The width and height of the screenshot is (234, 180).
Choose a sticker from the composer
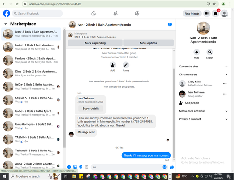pyautogui.click(x=80, y=167)
